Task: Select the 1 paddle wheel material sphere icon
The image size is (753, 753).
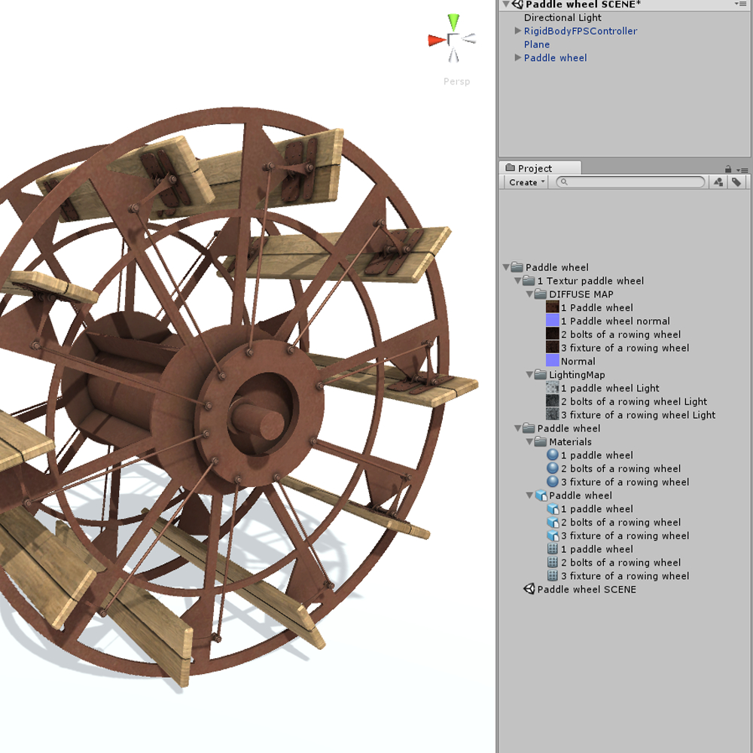Action: [x=552, y=455]
